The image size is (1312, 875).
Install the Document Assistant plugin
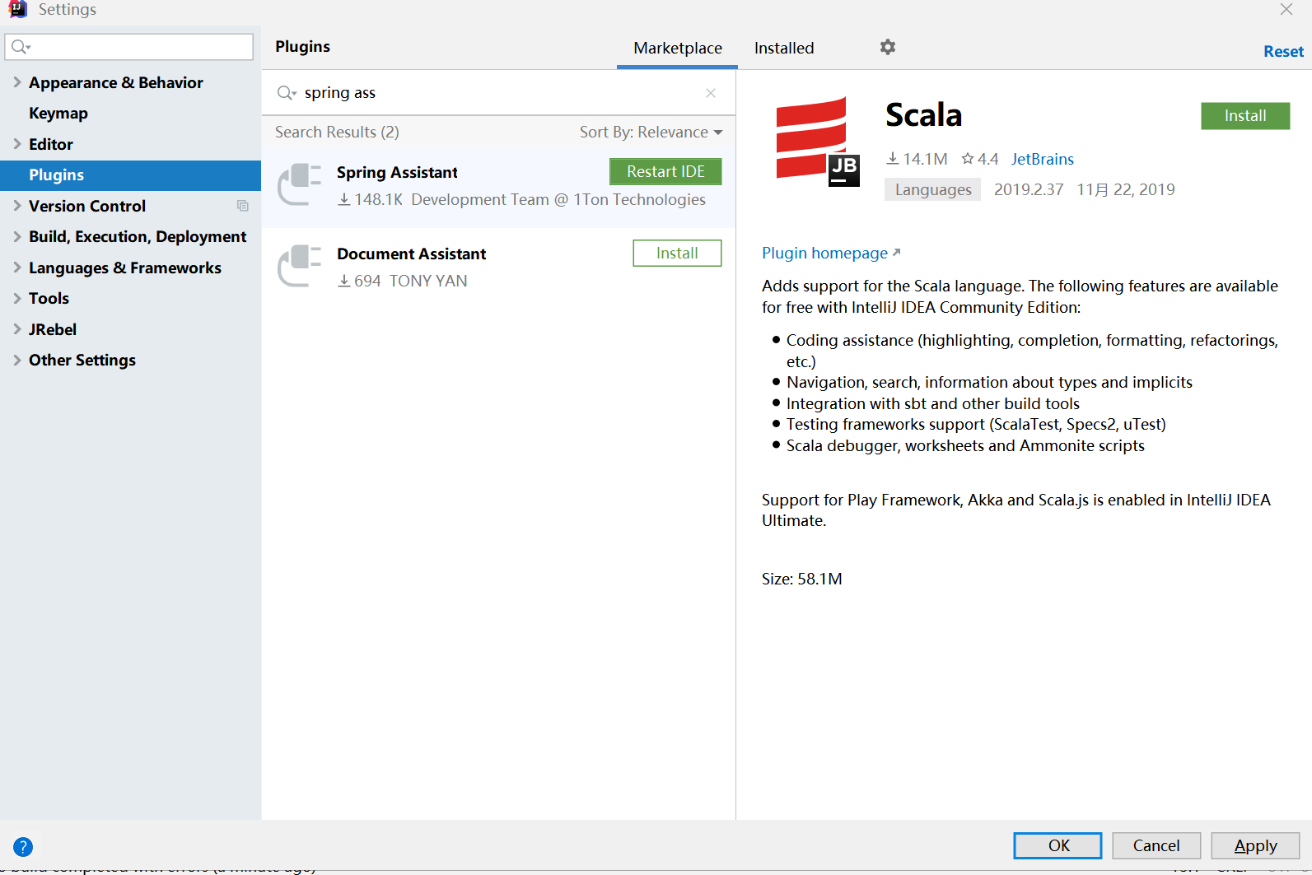point(677,254)
